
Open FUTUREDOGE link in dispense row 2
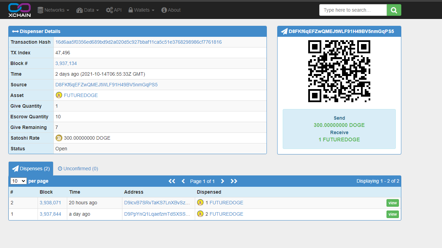(x=227, y=203)
